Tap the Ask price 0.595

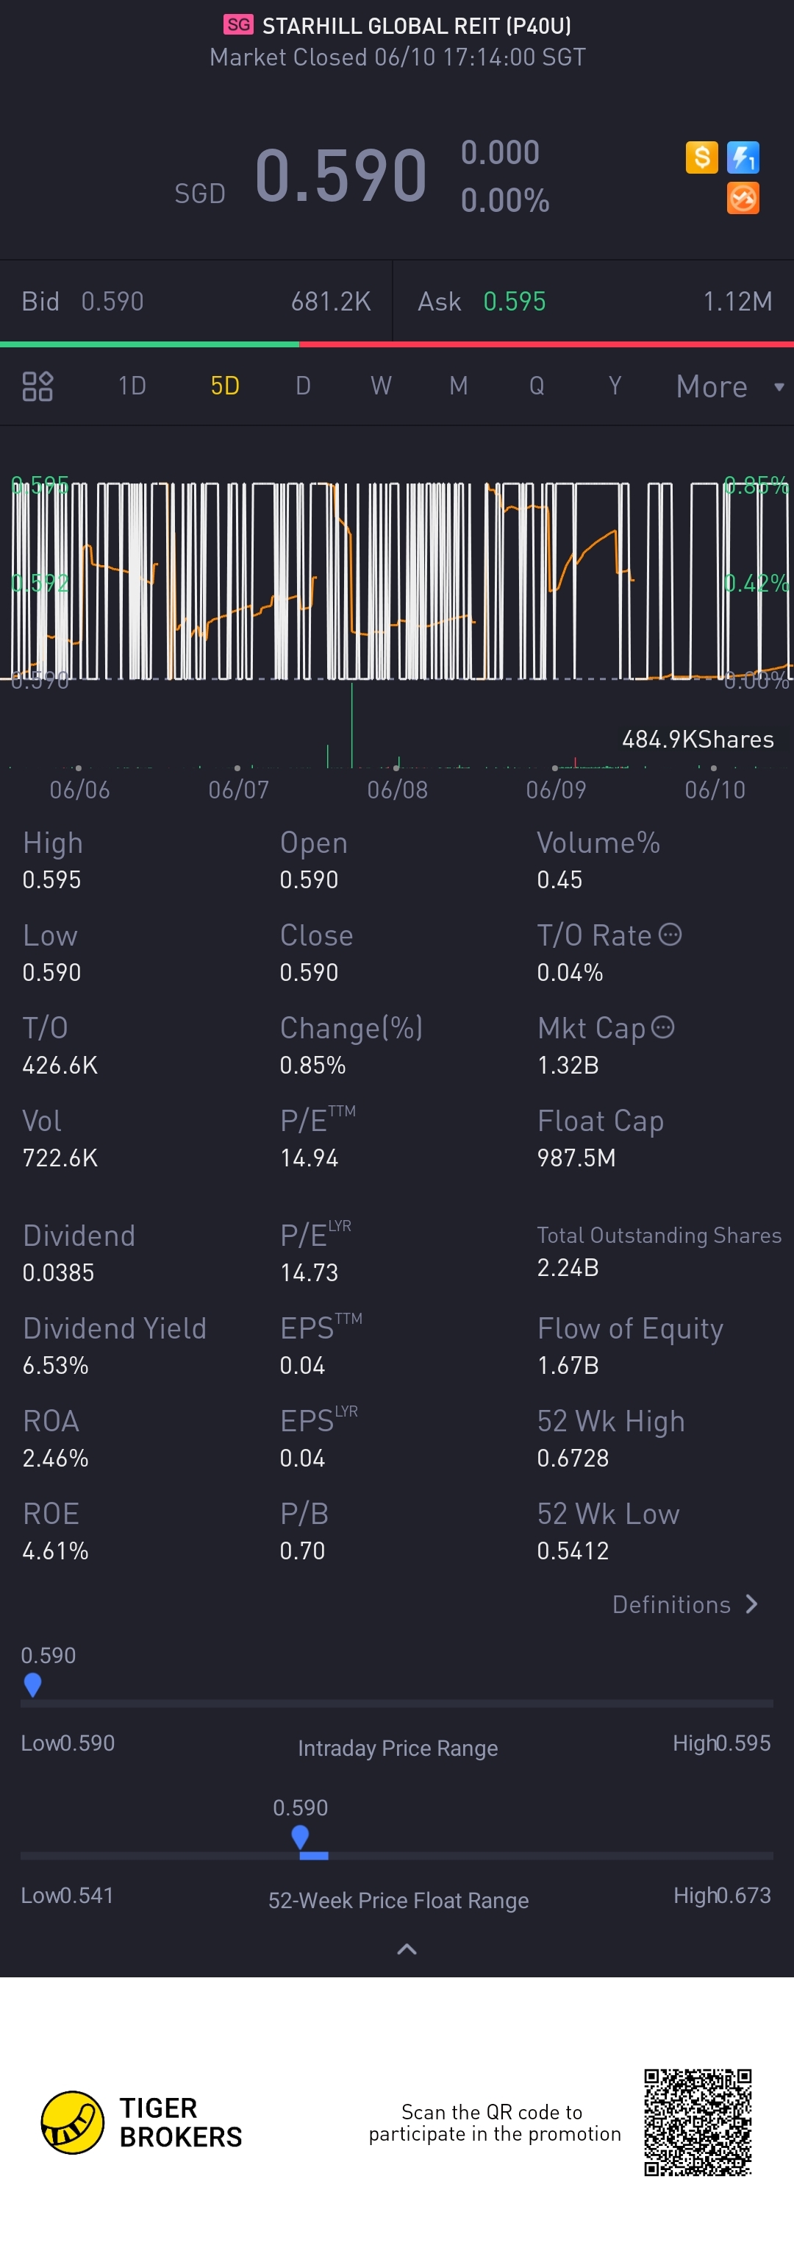515,302
